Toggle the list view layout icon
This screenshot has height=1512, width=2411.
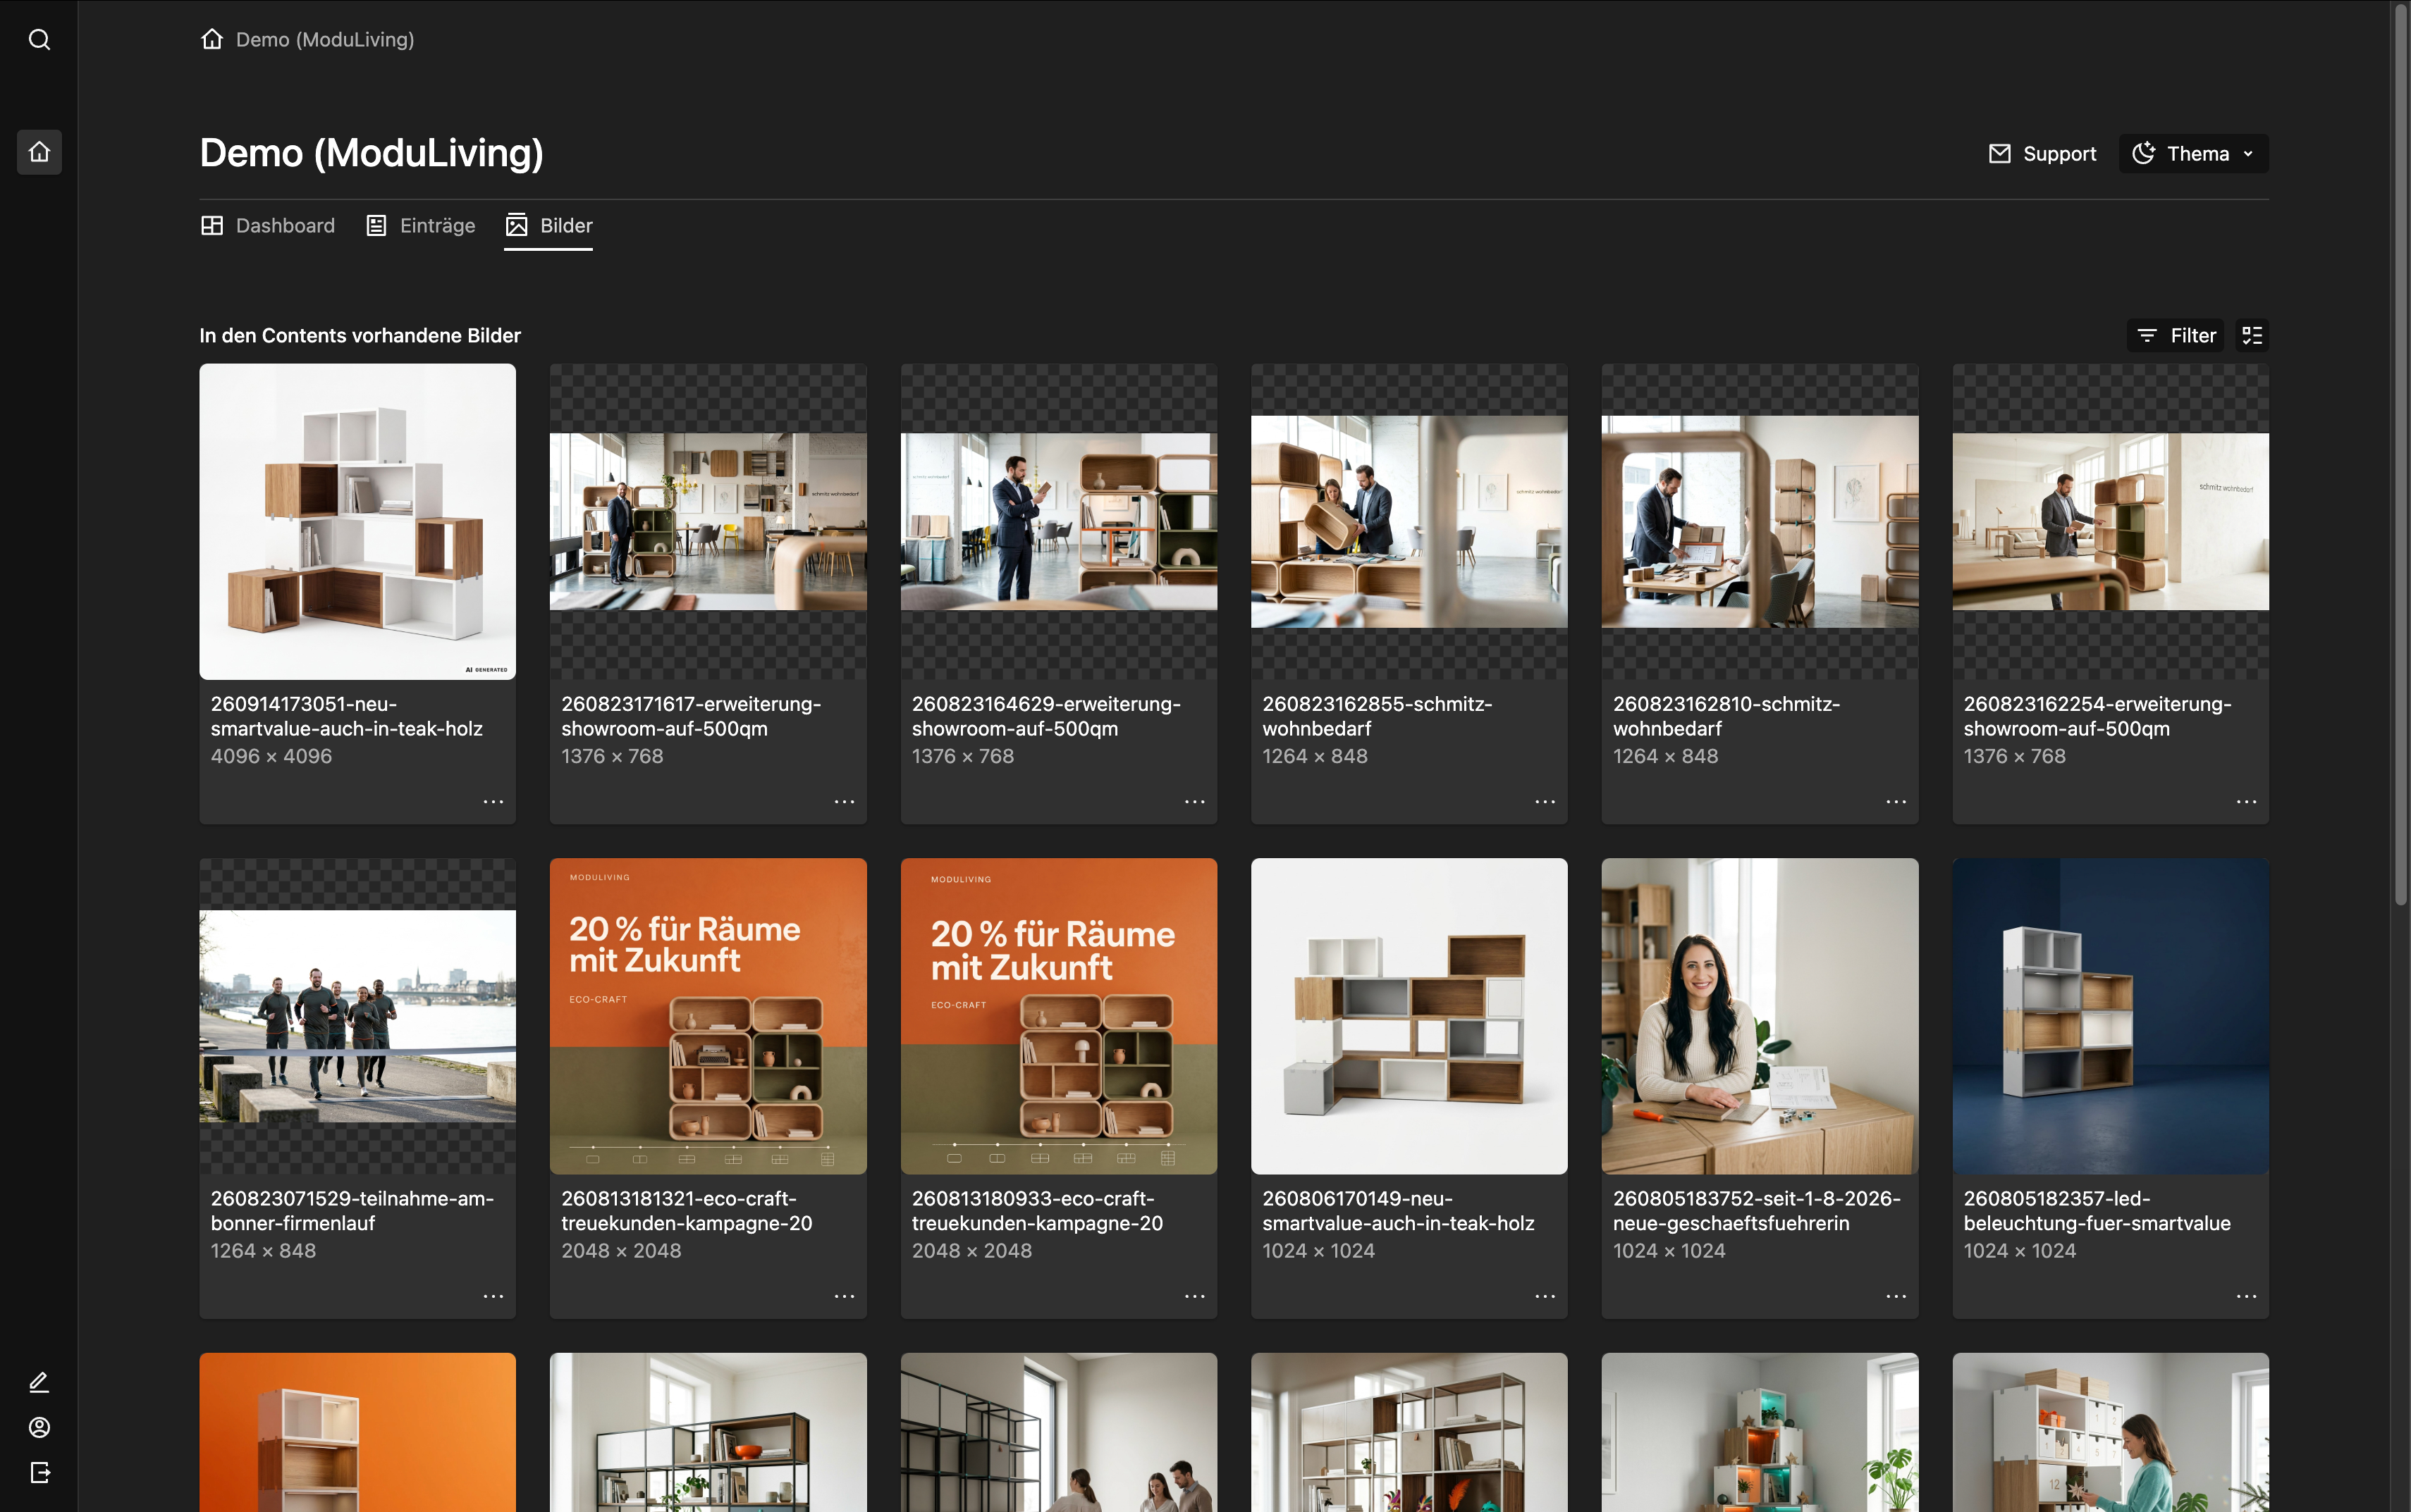coord(2252,336)
